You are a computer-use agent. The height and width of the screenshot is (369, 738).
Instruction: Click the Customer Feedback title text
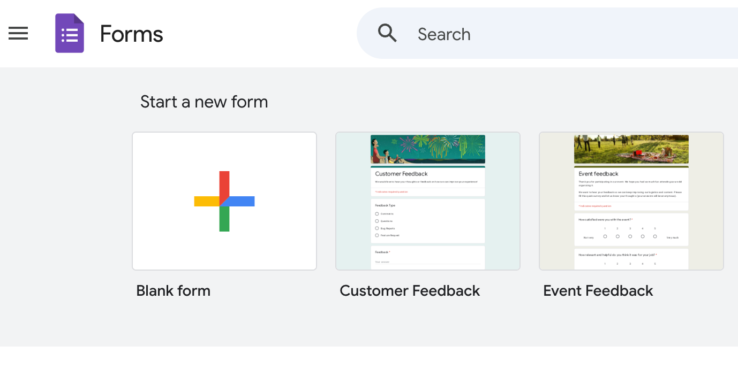(x=410, y=290)
